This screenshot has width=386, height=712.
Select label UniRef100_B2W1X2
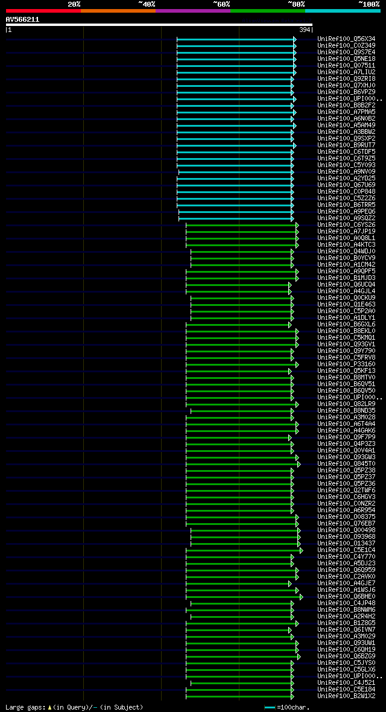[346, 696]
